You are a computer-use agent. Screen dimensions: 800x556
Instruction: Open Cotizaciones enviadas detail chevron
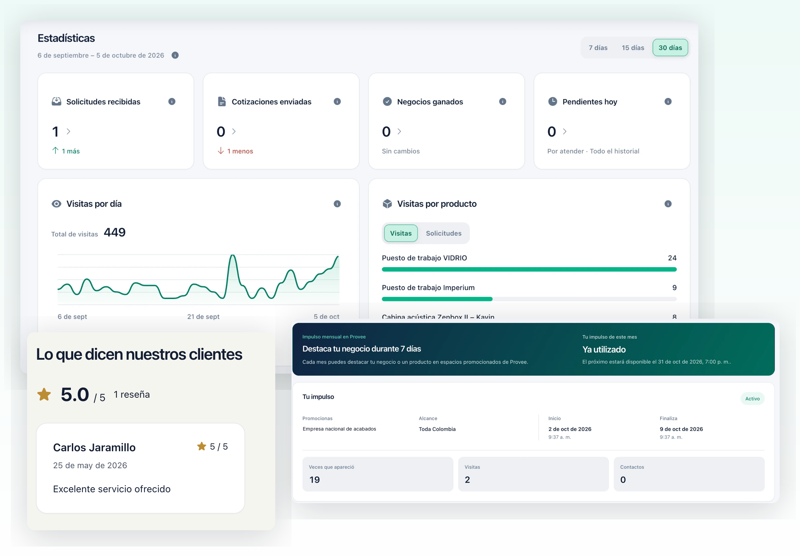(234, 131)
